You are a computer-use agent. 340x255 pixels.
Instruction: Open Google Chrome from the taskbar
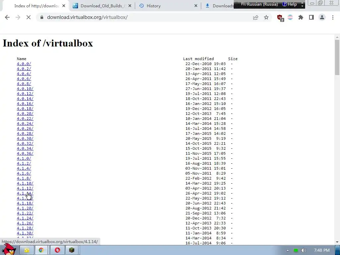41,250
